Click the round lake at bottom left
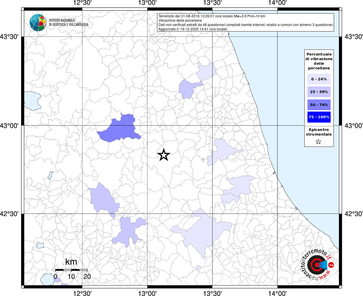The height and width of the screenshot is (296, 363). pyautogui.click(x=47, y=280)
